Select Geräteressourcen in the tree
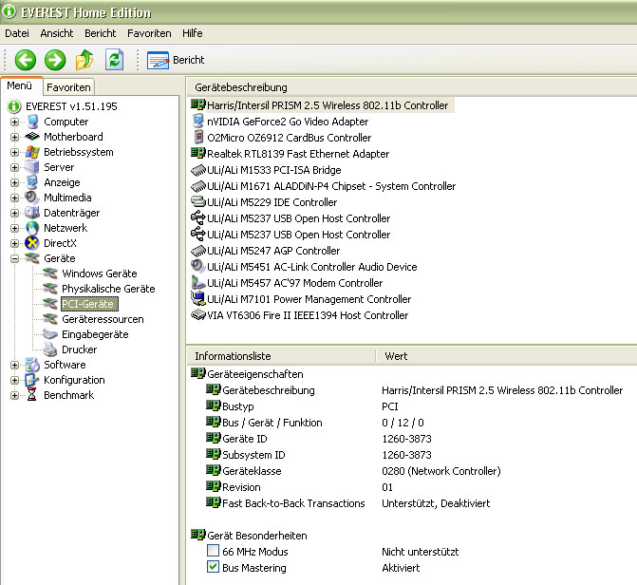The height and width of the screenshot is (585, 637). point(103,319)
